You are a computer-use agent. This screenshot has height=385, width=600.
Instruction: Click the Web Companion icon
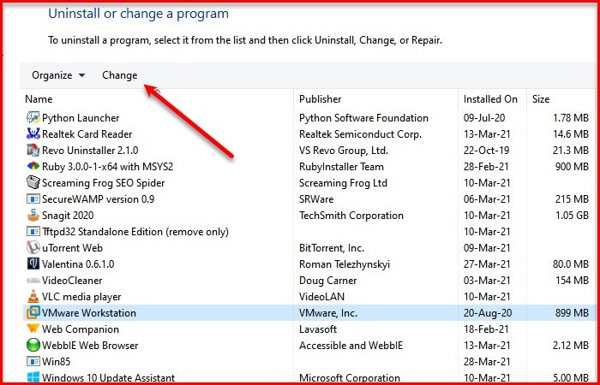(x=33, y=329)
